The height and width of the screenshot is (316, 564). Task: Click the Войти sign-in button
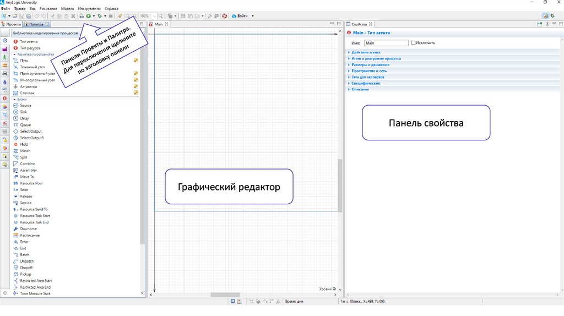(242, 16)
